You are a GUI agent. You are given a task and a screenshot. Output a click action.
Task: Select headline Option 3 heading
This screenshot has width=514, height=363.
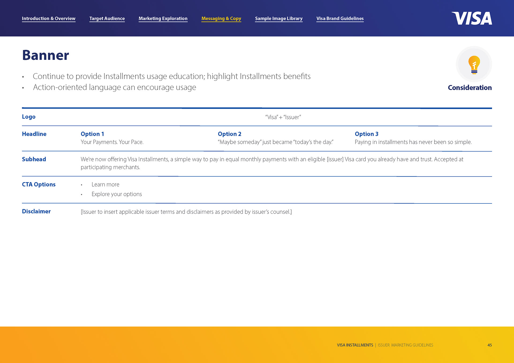366,134
